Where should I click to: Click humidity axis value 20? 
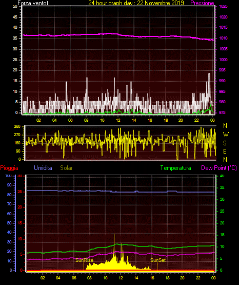[9, 252]
